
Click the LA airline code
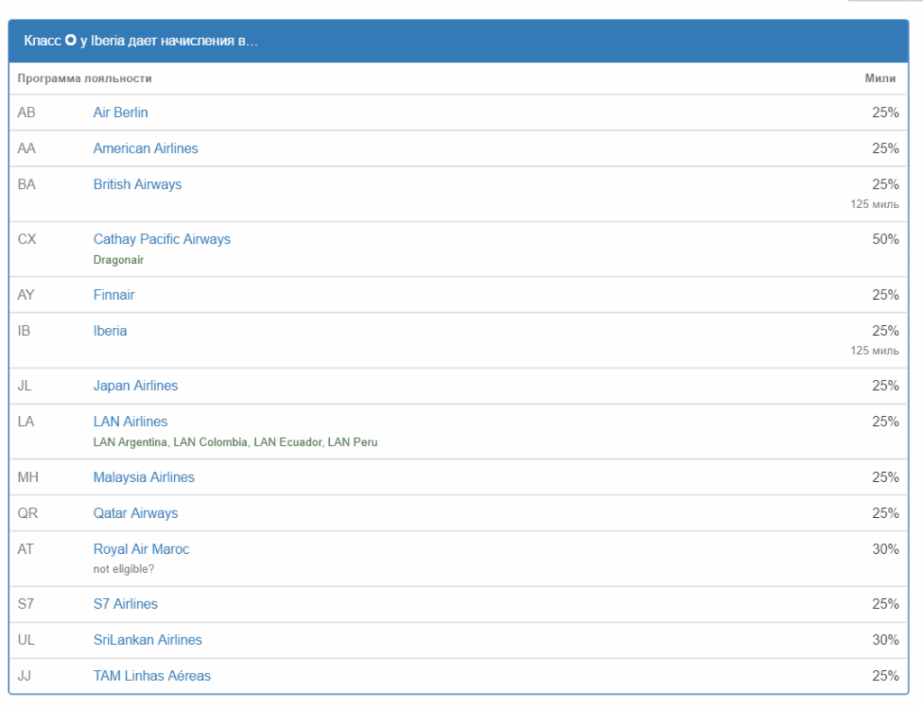click(x=26, y=422)
